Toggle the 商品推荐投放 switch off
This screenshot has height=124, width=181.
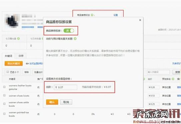click(x=69, y=31)
